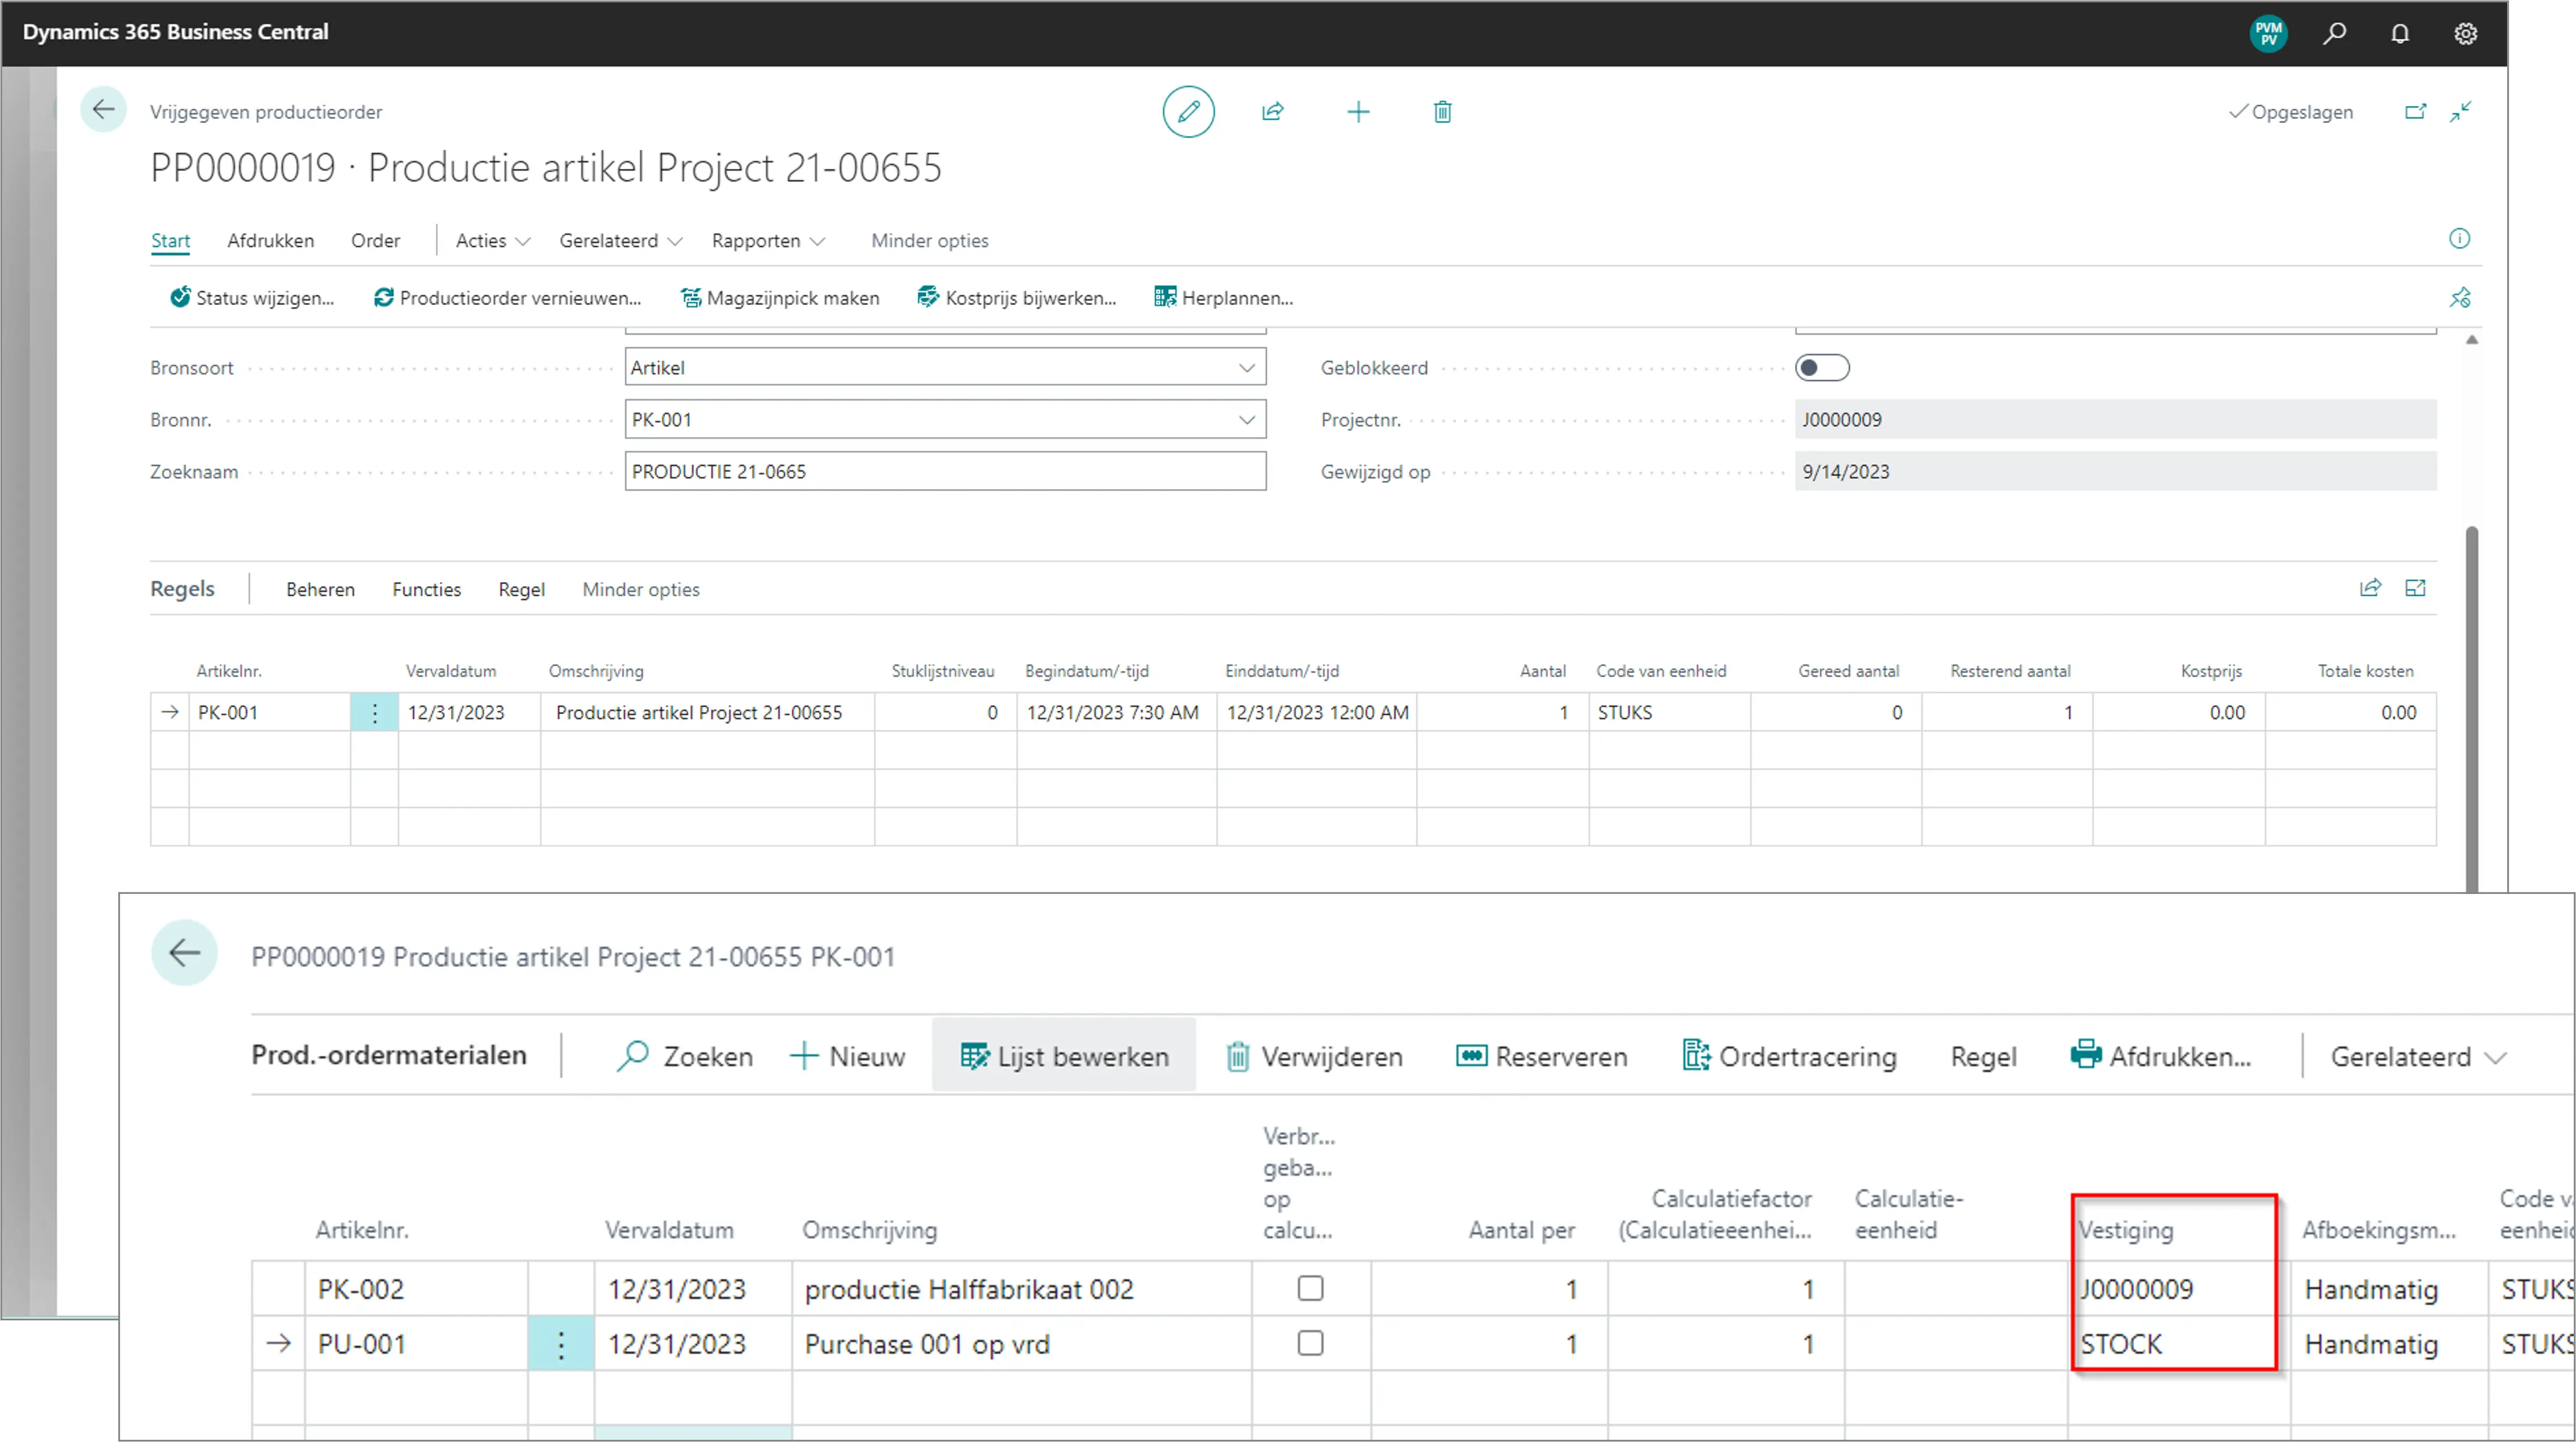Open Beheren menu in Regels

(x=320, y=590)
